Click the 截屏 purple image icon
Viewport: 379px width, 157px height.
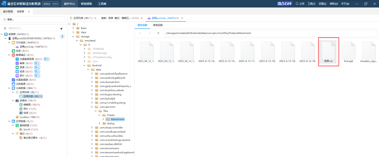17,63
